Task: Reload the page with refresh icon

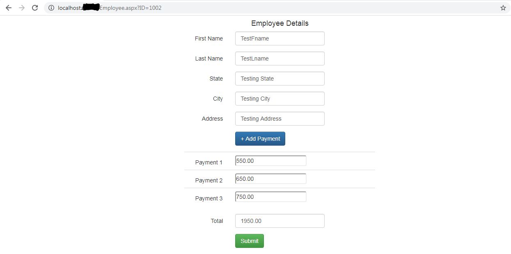Action: 35,8
